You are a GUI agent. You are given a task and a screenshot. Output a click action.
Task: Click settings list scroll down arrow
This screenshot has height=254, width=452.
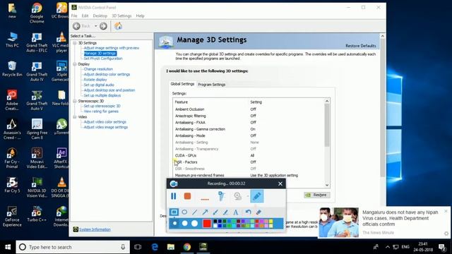coord(327,185)
